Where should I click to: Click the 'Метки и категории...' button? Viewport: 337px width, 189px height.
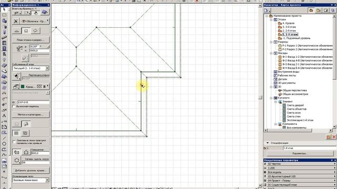click(x=31, y=114)
